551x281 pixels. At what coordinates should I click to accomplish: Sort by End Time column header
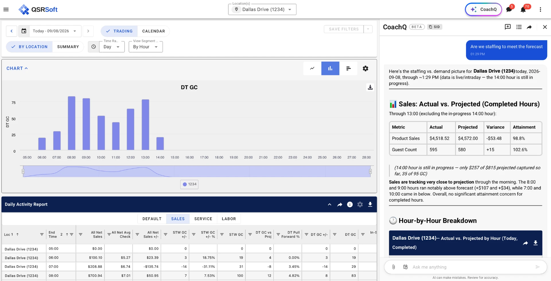coord(53,235)
